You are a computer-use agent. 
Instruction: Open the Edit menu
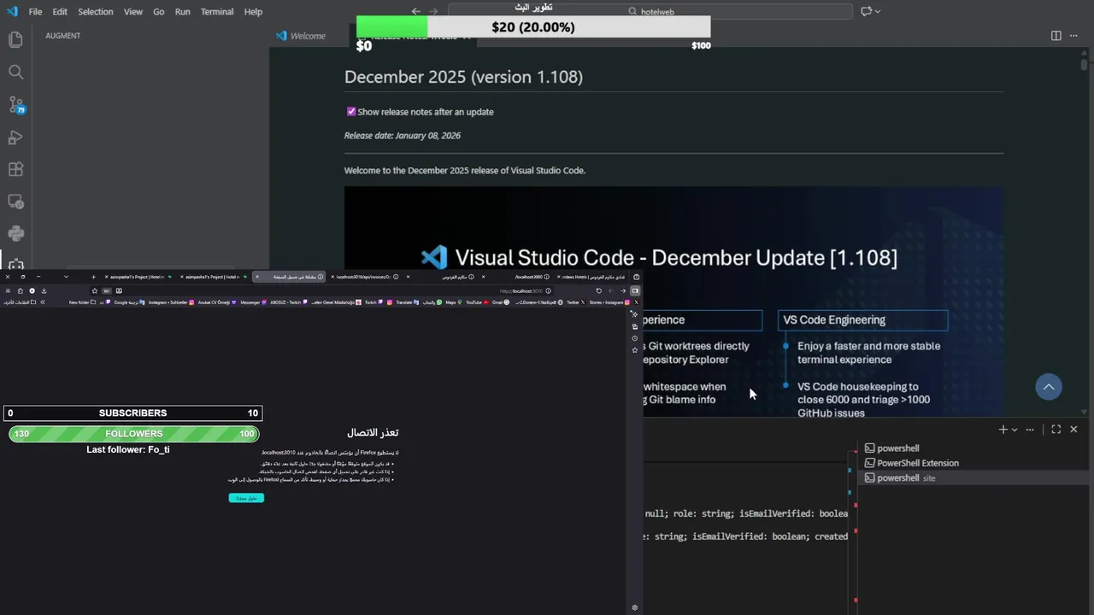point(60,12)
